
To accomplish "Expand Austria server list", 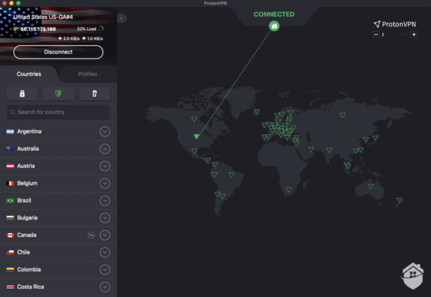I will pos(105,166).
